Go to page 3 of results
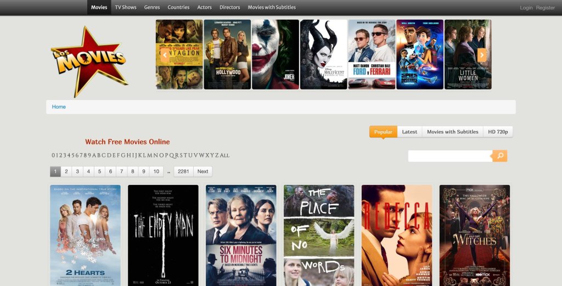Screen dimensions: 562x286 [x=77, y=171]
